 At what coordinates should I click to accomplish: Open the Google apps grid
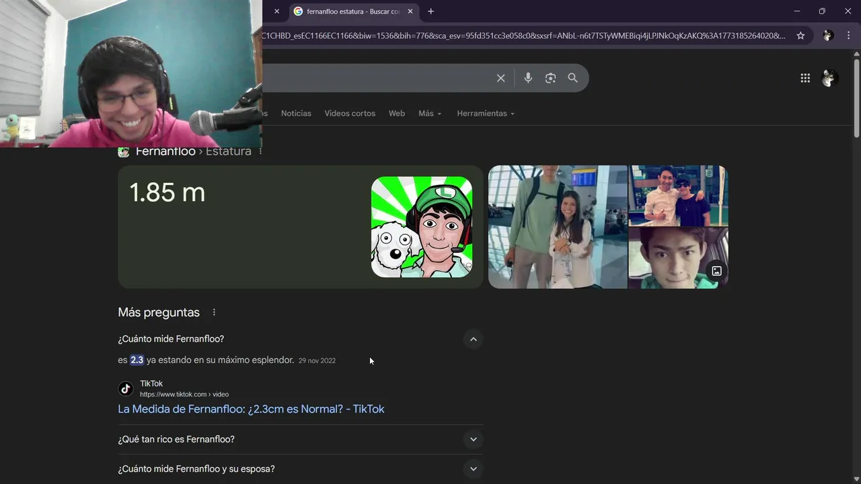pyautogui.click(x=805, y=78)
